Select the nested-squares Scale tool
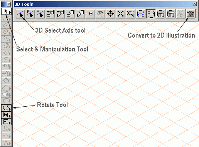199x147 pixels. 6,122
